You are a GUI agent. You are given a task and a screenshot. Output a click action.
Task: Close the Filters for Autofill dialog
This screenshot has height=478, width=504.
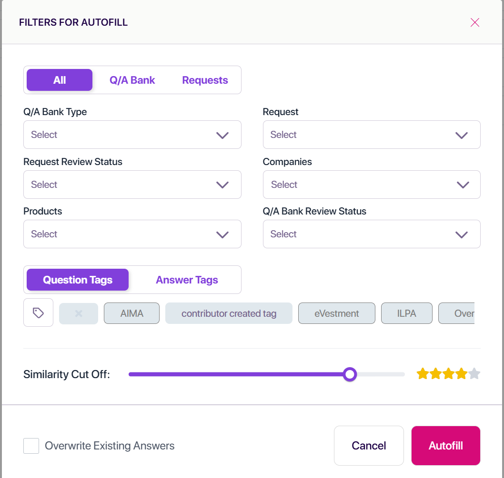(475, 22)
